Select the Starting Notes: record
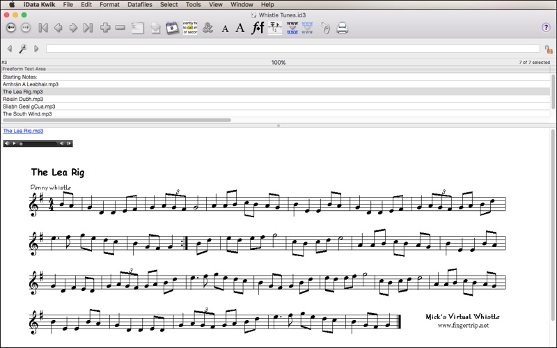The width and height of the screenshot is (557, 348). [x=276, y=77]
